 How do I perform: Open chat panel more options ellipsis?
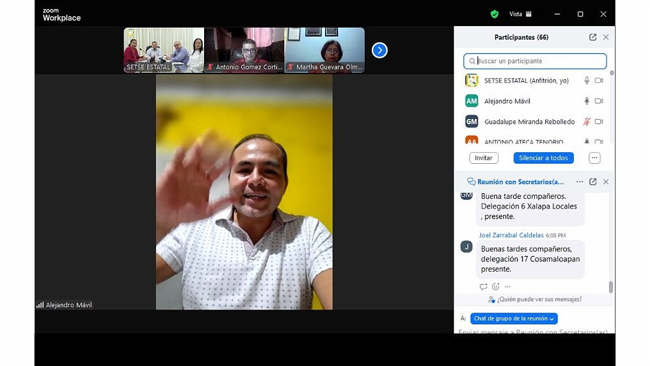pos(580,182)
